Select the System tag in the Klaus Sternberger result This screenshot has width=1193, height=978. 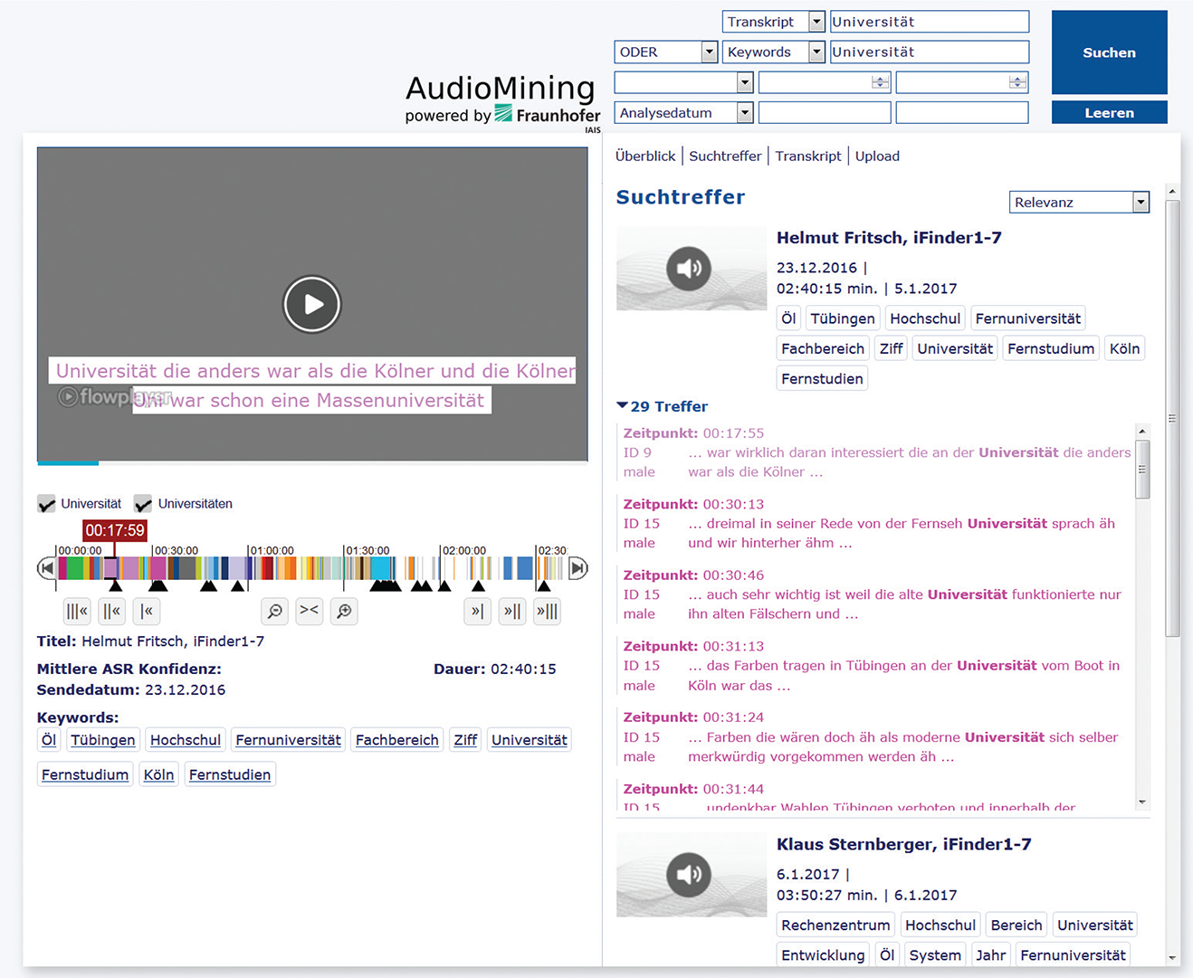[x=935, y=954]
